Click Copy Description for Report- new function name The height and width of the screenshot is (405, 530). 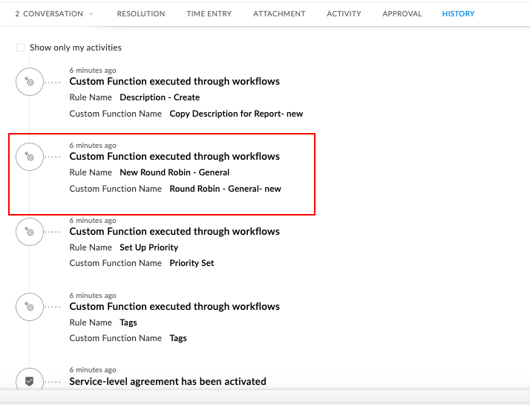point(236,114)
